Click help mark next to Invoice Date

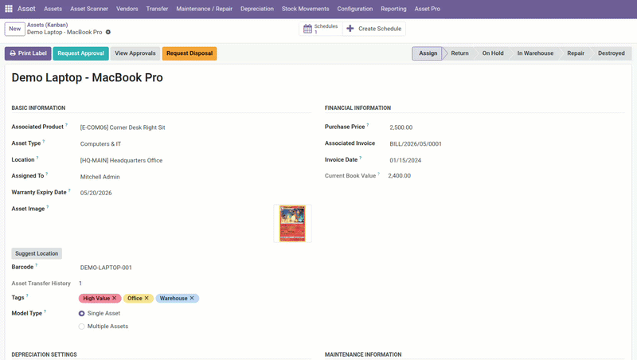(x=361, y=158)
